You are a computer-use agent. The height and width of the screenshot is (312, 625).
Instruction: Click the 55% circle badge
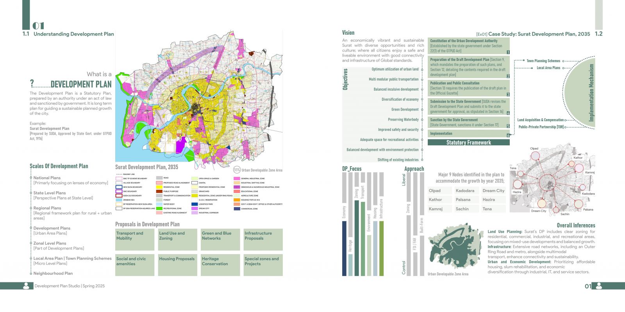click(x=237, y=170)
